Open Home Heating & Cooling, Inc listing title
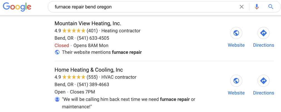This screenshot has width=281, height=112. (x=89, y=70)
